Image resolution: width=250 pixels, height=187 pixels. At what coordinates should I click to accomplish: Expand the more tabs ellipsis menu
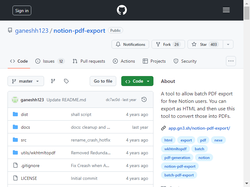(231, 61)
